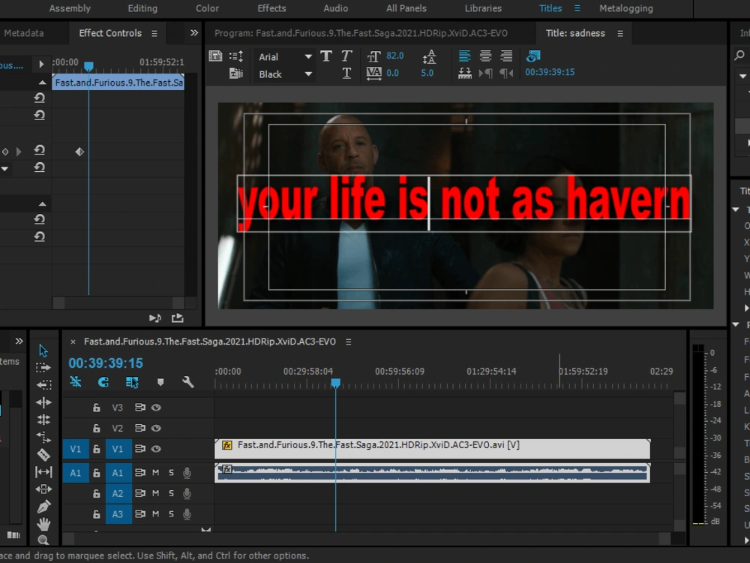Select the Razor tool
Viewport: 750px width, 563px height.
pos(43,455)
